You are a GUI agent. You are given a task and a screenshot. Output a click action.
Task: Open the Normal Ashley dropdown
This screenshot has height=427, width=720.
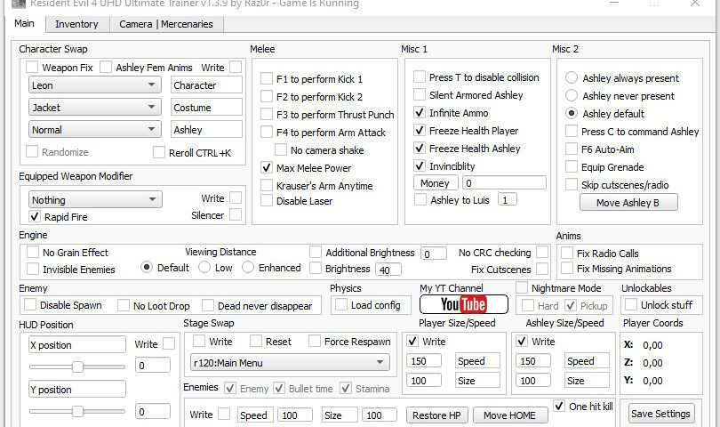tap(94, 129)
